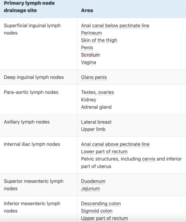Click the ovaries link
Screen dimensions: 186x222
click(106, 92)
